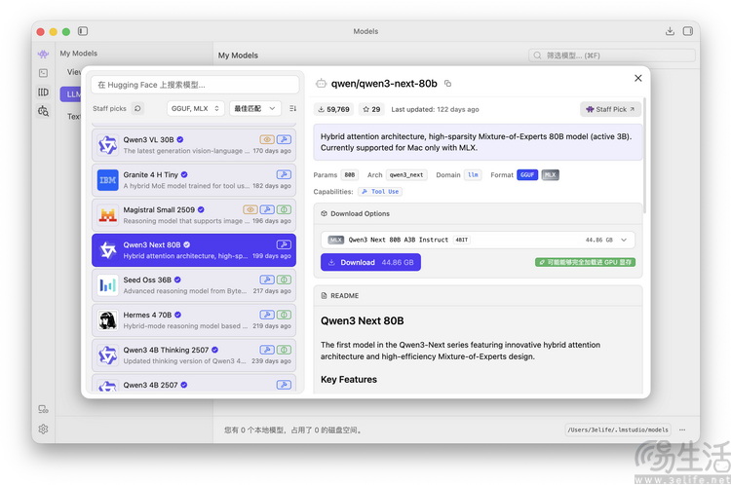
Task: Click the qwen3_next architecture tag
Action: [x=406, y=174]
